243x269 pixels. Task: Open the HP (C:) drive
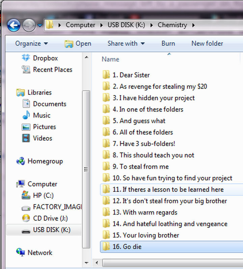point(43,195)
